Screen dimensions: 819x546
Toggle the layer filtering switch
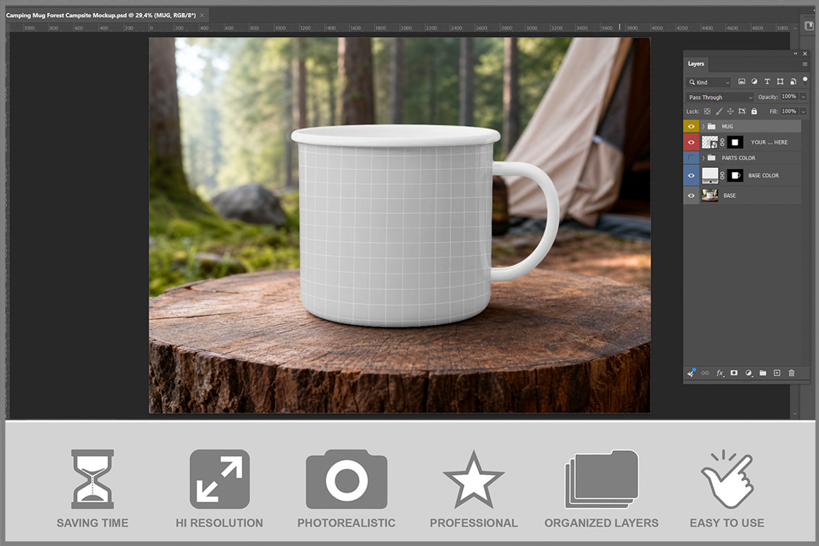[x=805, y=82]
